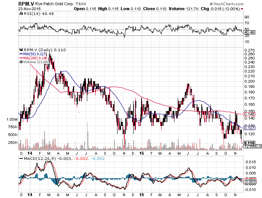Click the RSI axis label 90
Image resolution: width=262 pixels, height=198 pixels.
click(x=247, y=17)
